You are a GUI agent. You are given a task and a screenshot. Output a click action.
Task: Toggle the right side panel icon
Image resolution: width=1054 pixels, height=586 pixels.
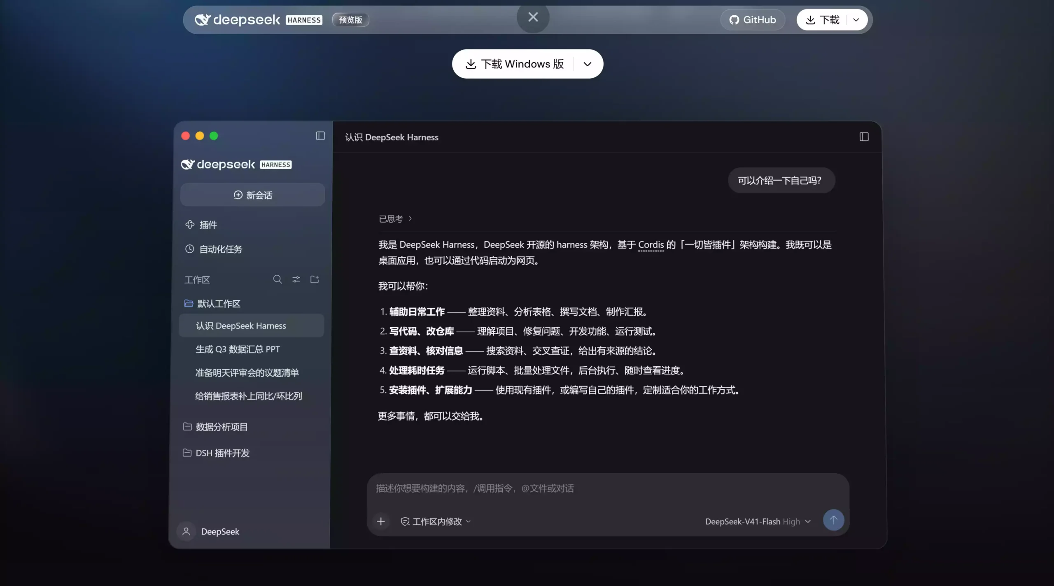coord(864,137)
